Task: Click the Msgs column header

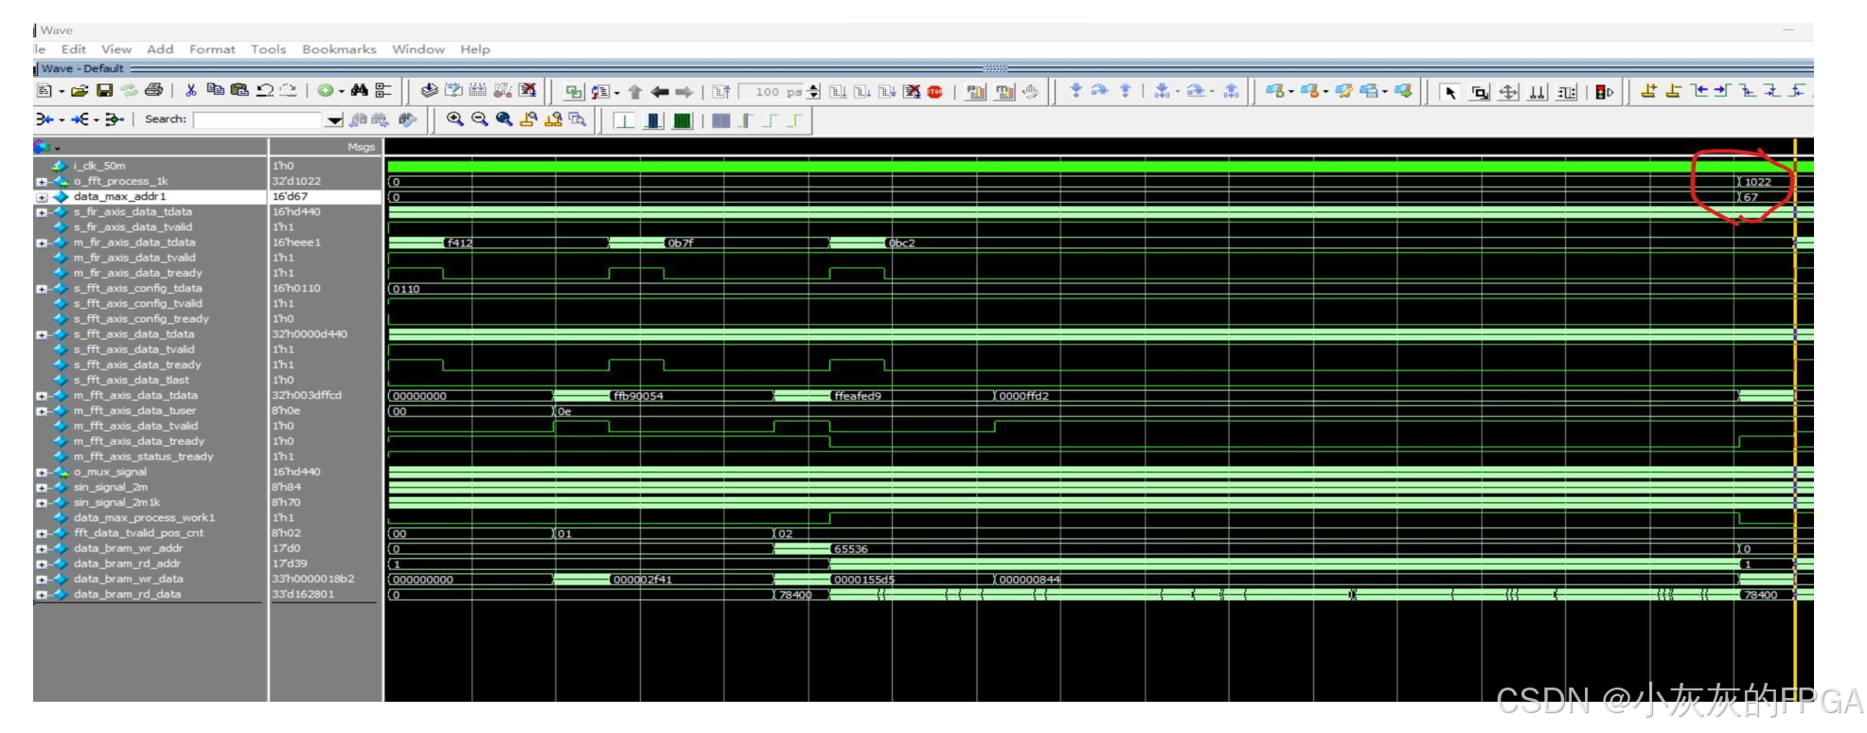Action: (326, 147)
